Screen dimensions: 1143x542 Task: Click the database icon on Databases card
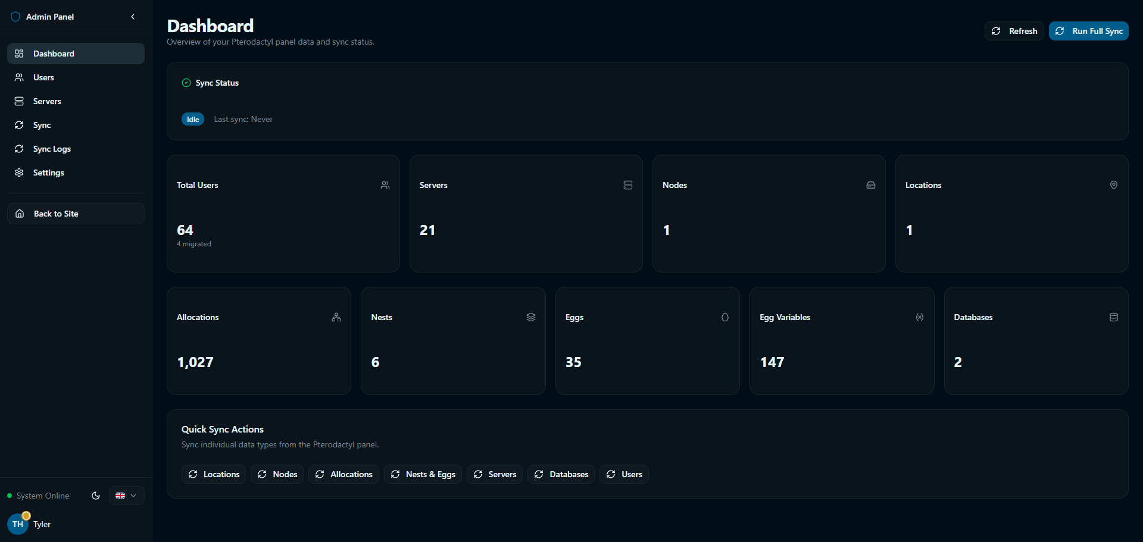1114,317
